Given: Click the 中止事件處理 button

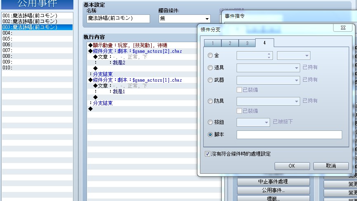Looking at the screenshot, I should coord(273,182).
